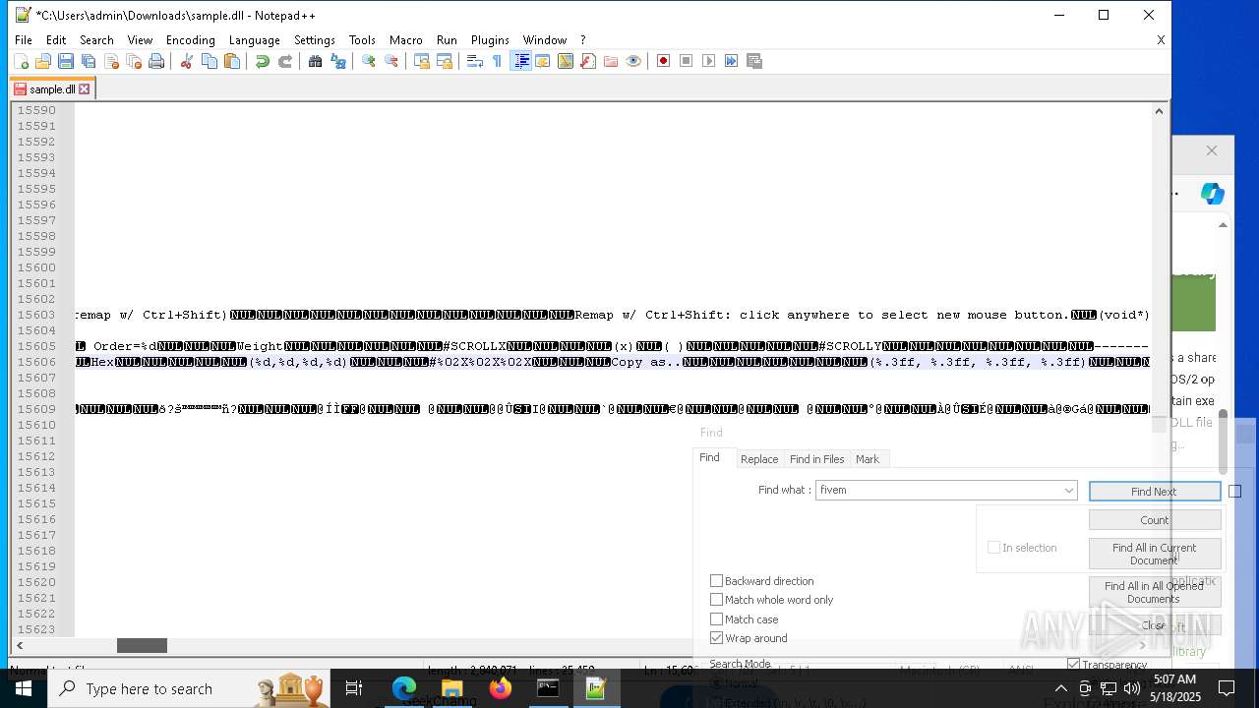Click the Count button
The width and height of the screenshot is (1259, 708).
(x=1155, y=520)
